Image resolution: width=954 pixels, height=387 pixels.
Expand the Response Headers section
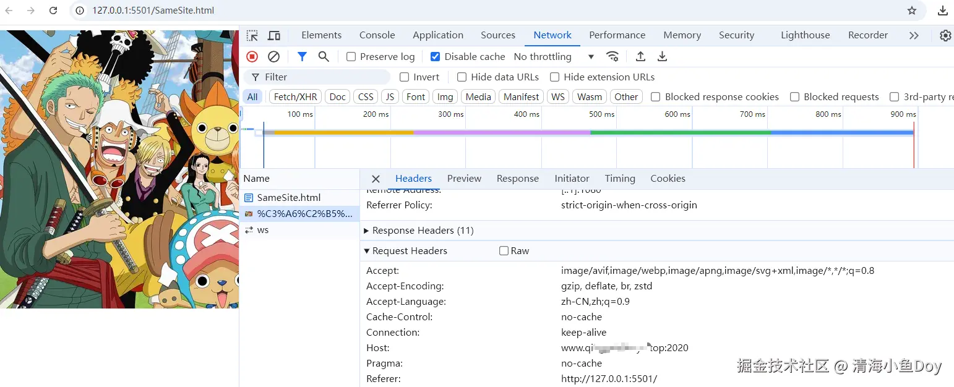tap(423, 231)
